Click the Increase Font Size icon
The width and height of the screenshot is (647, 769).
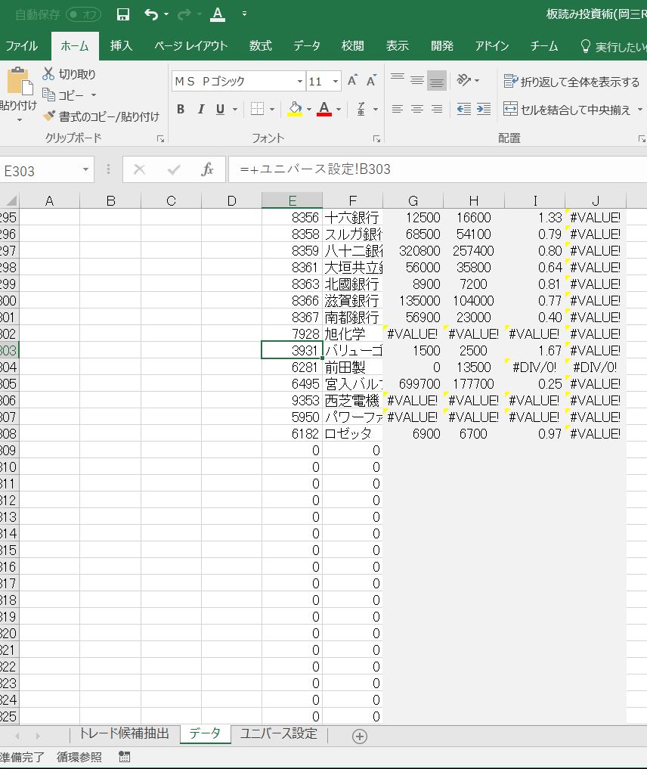pos(352,81)
